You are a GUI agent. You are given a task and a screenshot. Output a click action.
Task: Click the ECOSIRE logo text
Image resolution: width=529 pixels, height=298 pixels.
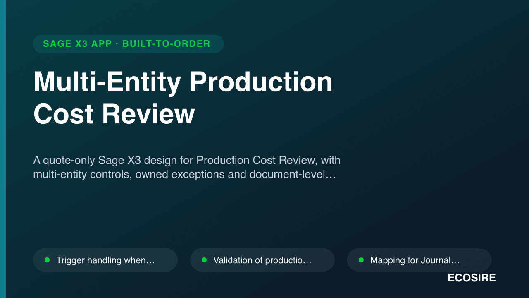(472, 278)
